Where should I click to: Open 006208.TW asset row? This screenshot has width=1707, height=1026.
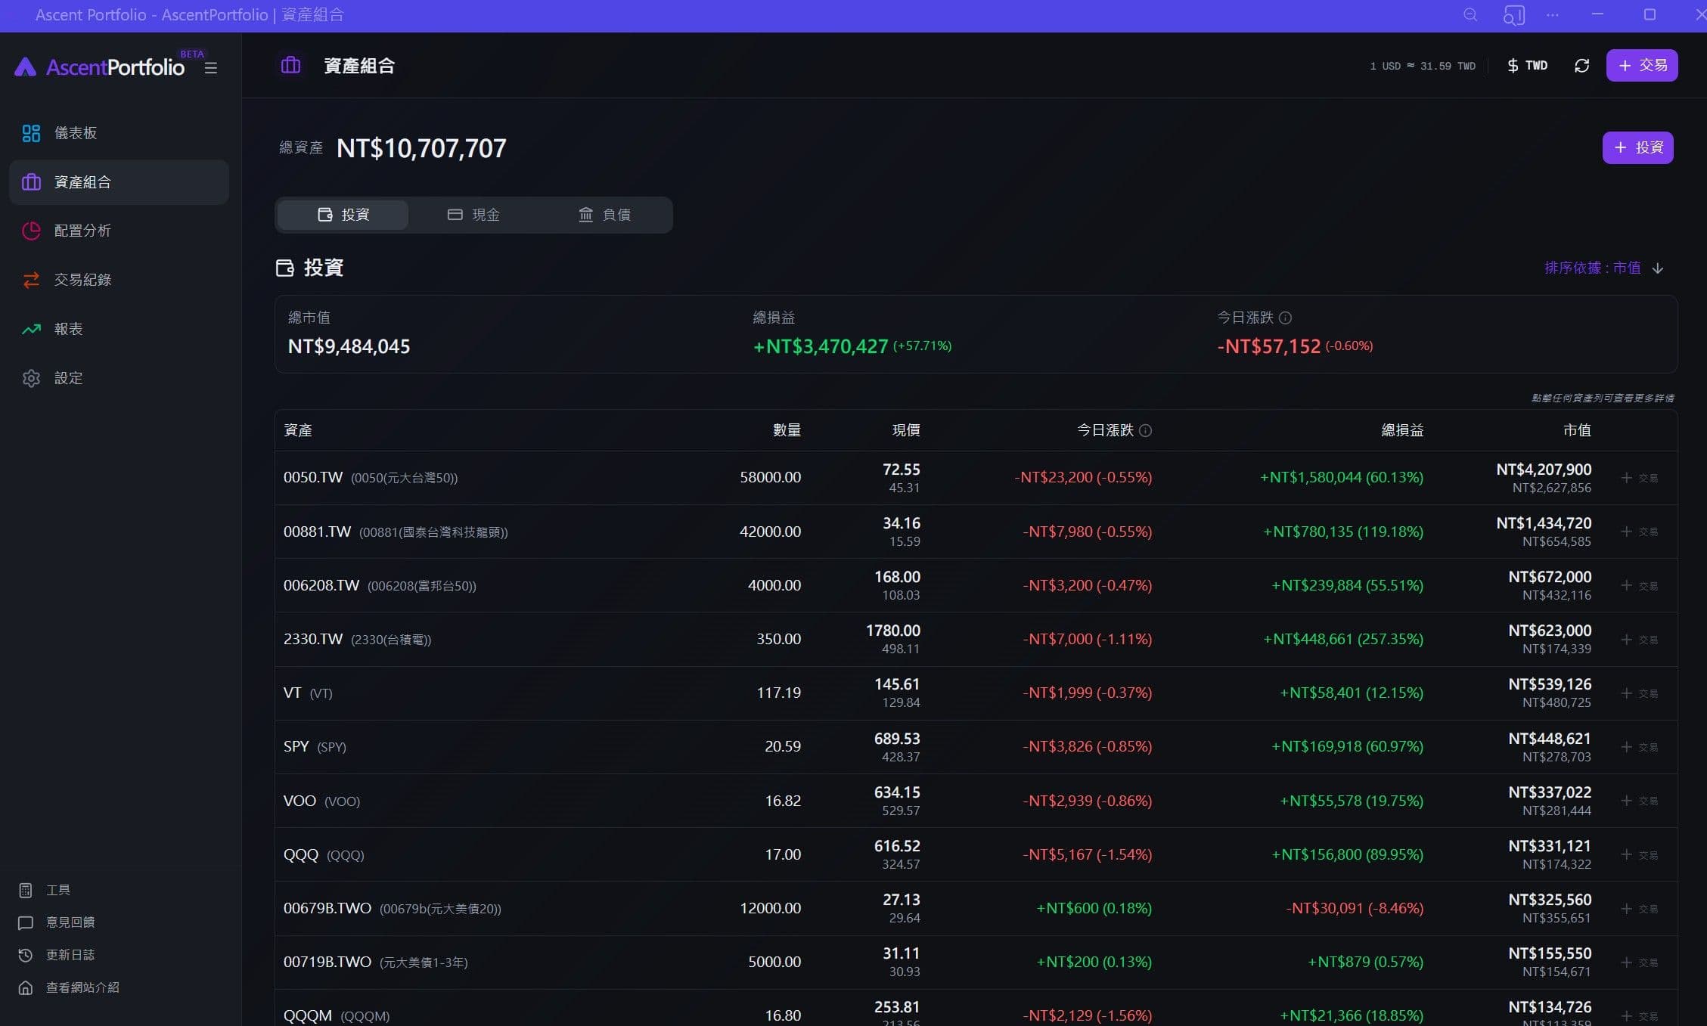(976, 585)
